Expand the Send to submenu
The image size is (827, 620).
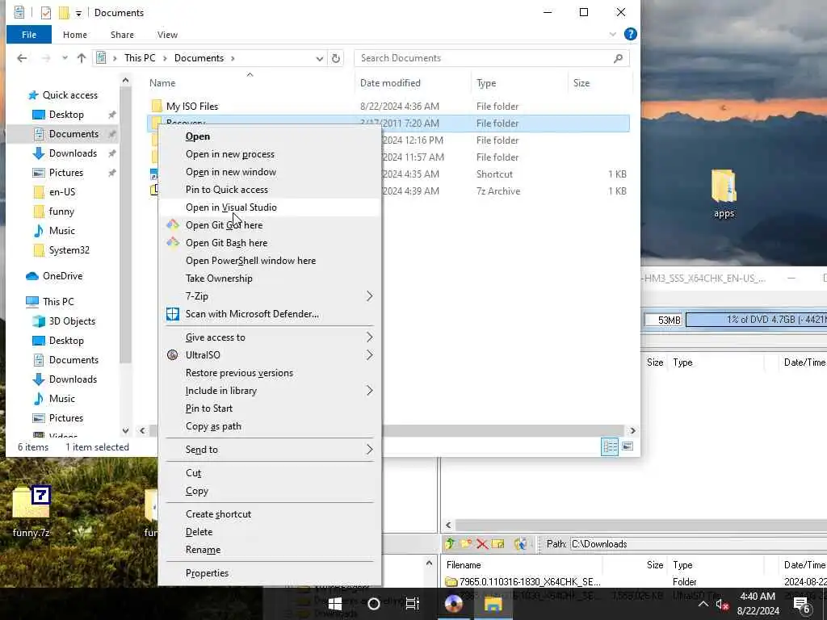coord(270,449)
